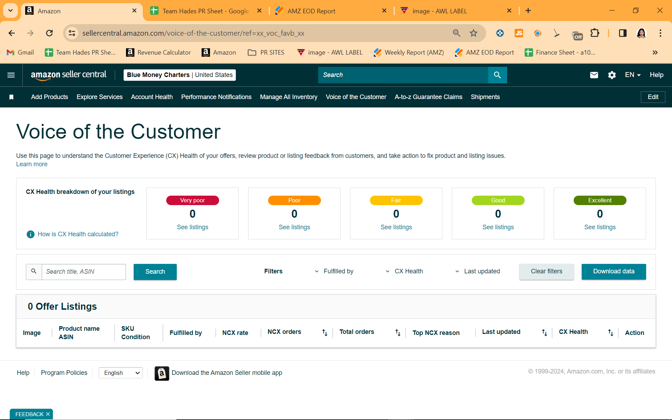
Task: Open See listings under Fair
Action: point(396,227)
